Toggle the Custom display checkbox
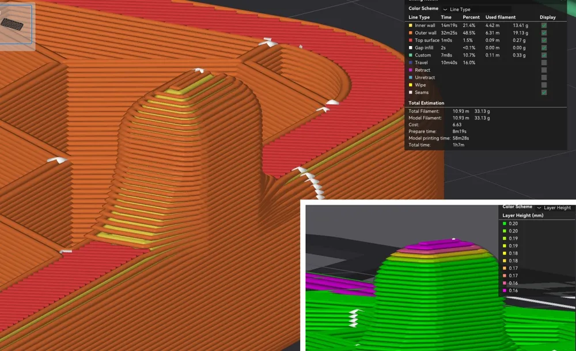Image resolution: width=576 pixels, height=351 pixels. tap(544, 55)
